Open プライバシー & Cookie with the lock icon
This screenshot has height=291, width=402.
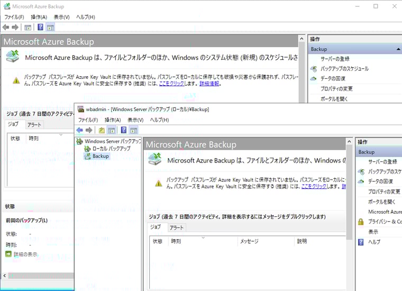coord(385,222)
